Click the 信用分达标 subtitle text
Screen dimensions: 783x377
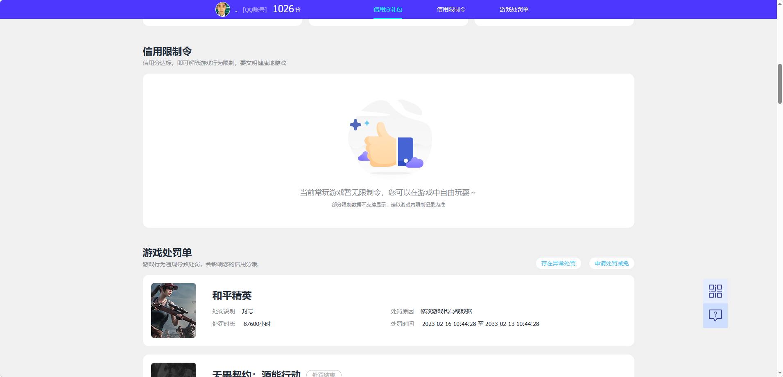click(214, 63)
